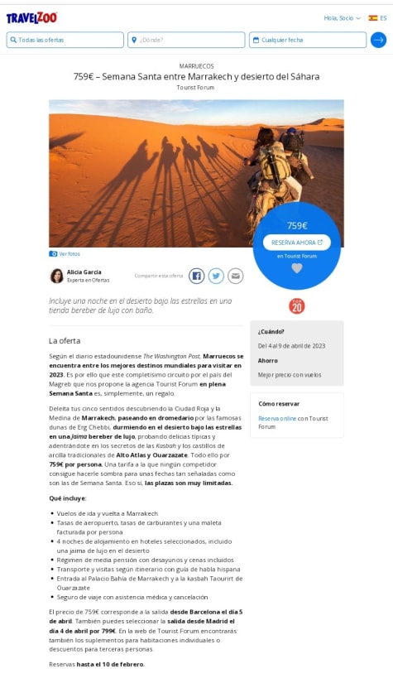Share the offer on Twitter
Screen dimensions: 393x678
[x=216, y=276]
